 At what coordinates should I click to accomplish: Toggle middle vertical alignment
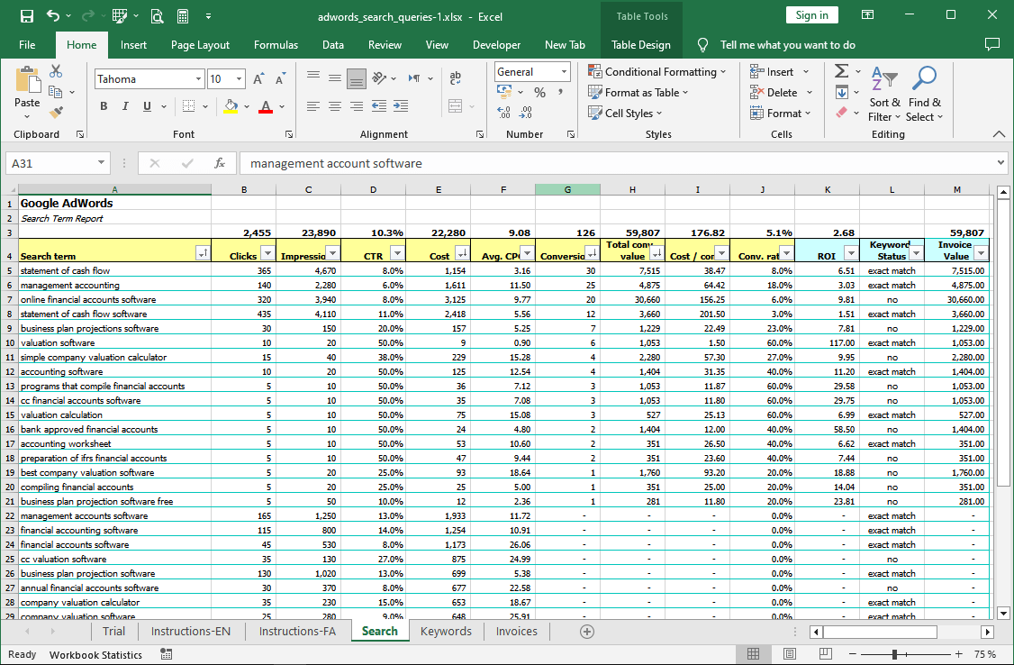pos(335,78)
